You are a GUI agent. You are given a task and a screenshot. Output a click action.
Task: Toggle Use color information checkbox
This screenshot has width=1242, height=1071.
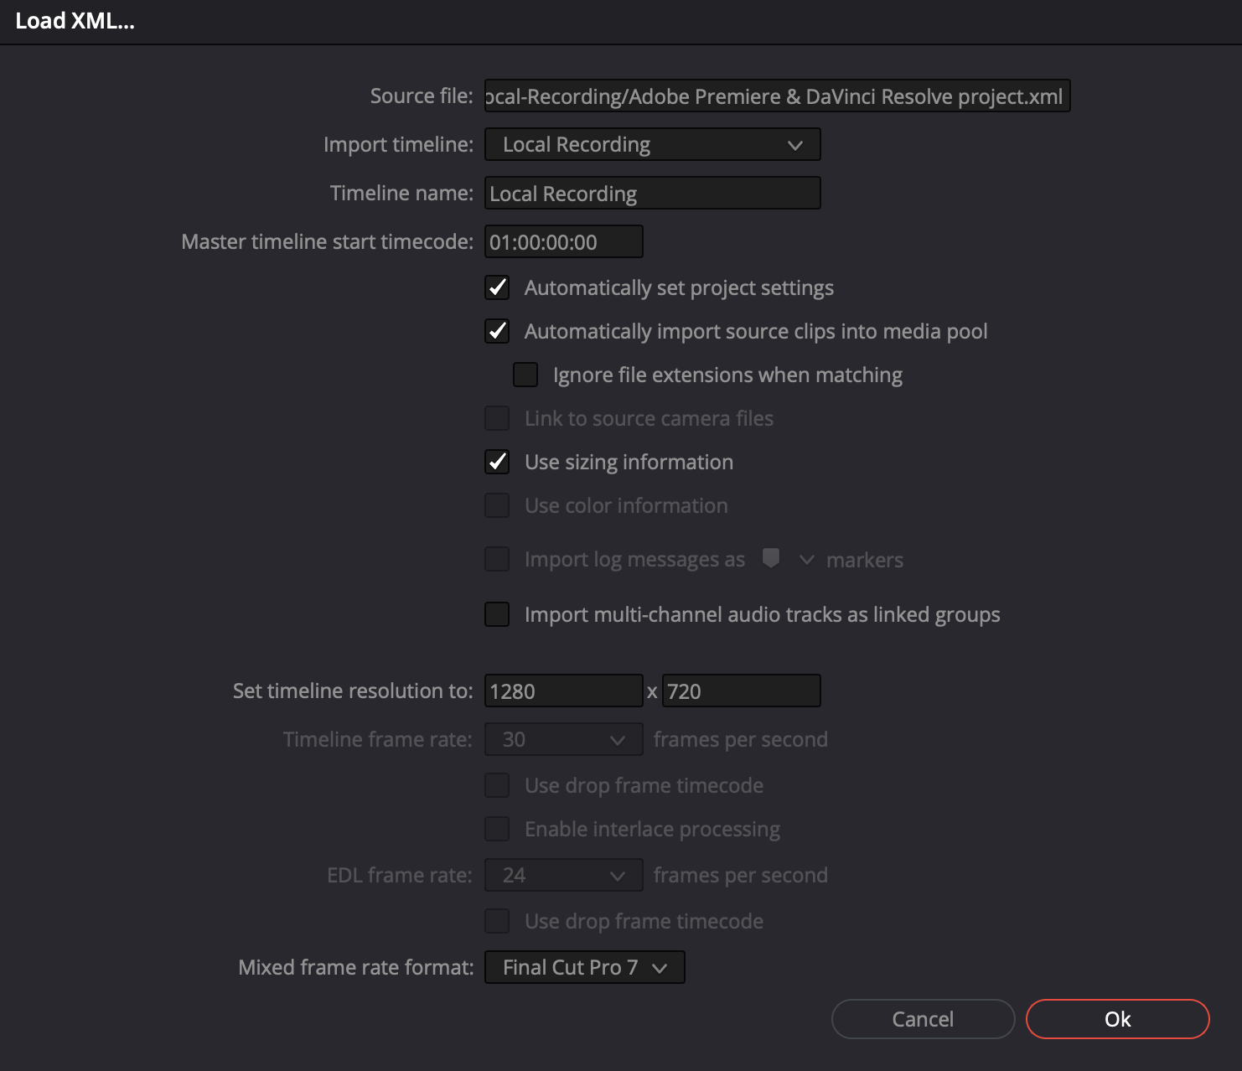point(497,505)
